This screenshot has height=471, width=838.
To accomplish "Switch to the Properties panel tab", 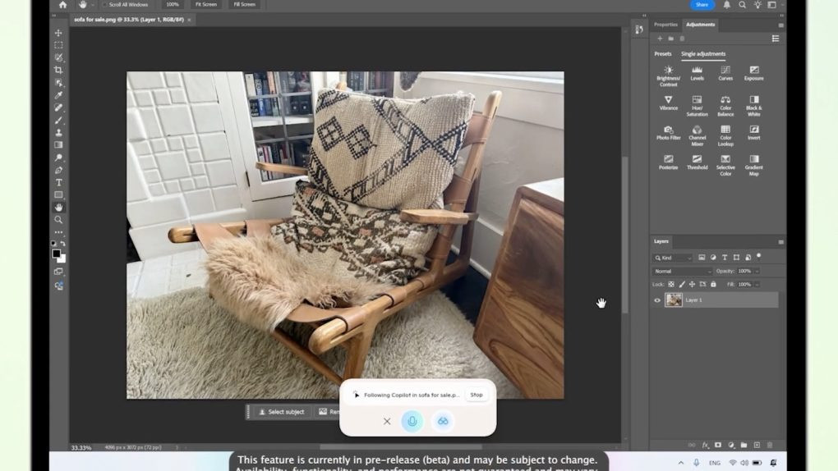I will (x=665, y=25).
